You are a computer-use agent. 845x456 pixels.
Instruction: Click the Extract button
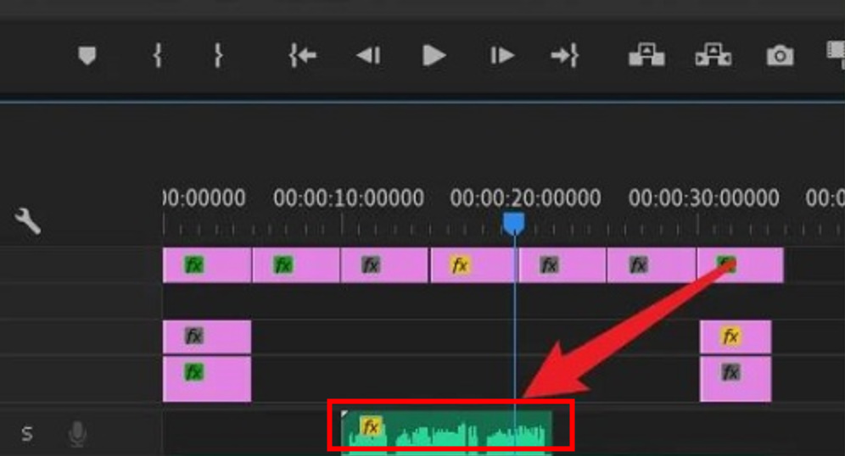[x=713, y=56]
